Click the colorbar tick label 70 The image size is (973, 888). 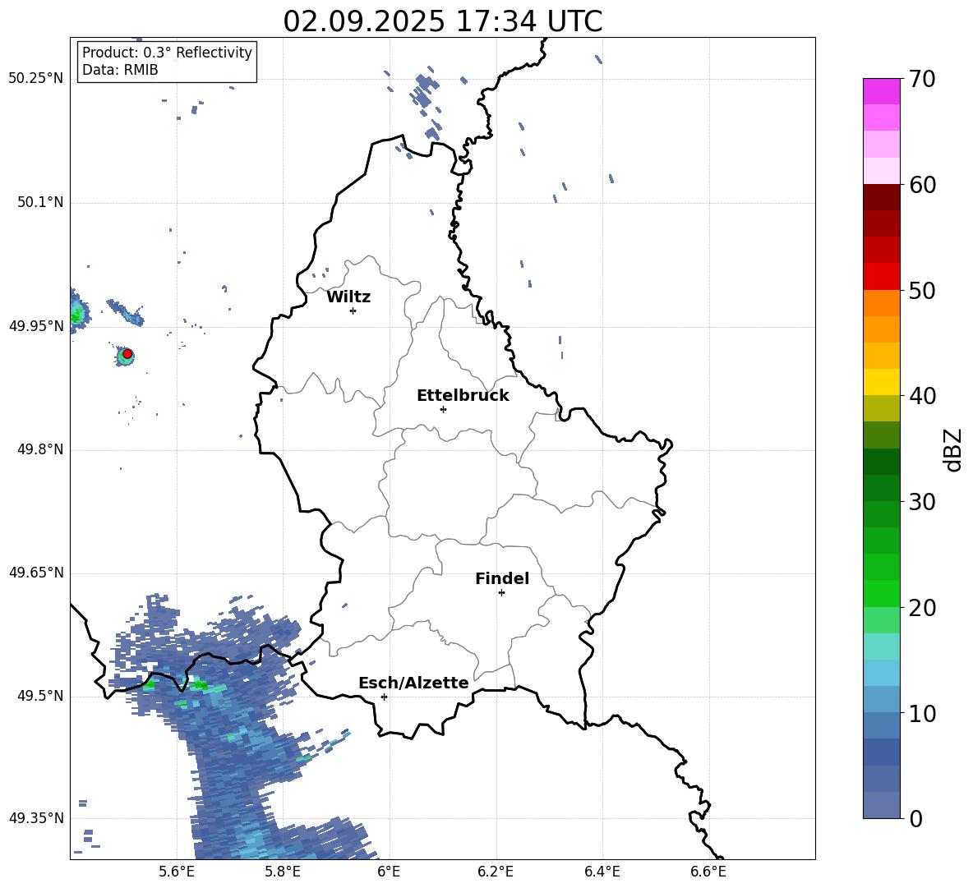pyautogui.click(x=922, y=80)
